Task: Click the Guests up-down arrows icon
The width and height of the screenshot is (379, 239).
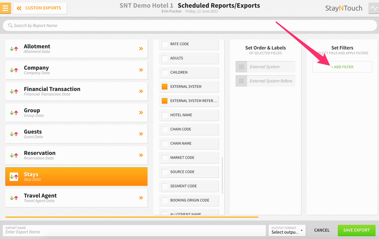Action: pos(14,134)
